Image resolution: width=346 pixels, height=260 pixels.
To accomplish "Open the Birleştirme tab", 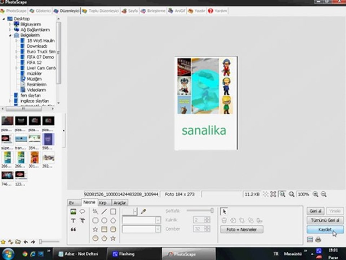I will (153, 10).
